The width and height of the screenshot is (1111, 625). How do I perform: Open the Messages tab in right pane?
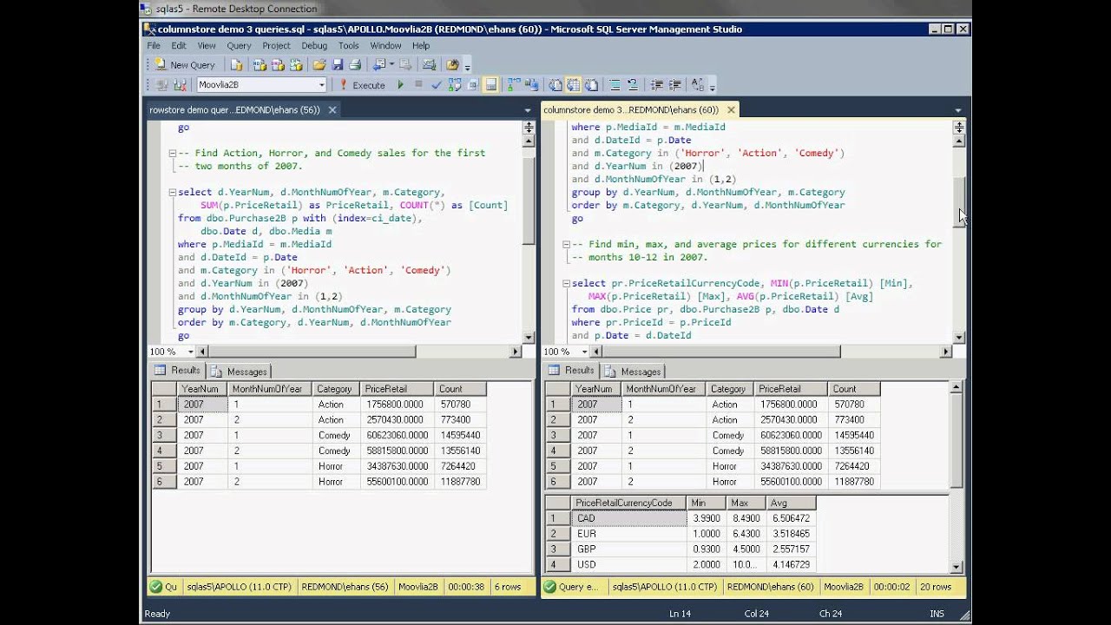633,372
